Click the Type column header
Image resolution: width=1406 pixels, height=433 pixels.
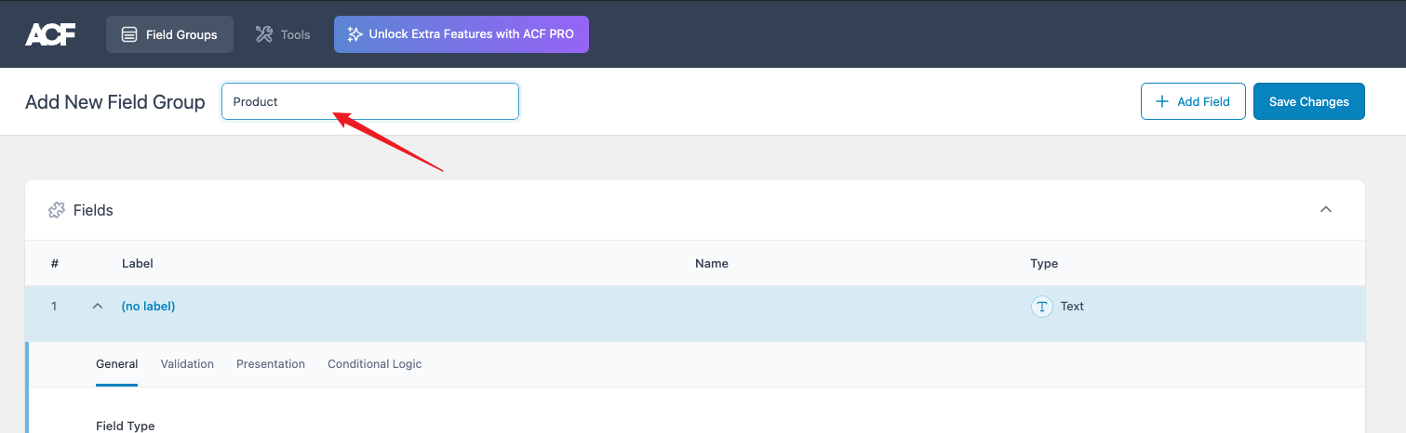(x=1044, y=264)
